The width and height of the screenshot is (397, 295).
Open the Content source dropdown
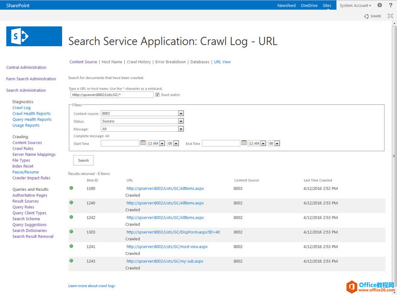pos(181,113)
